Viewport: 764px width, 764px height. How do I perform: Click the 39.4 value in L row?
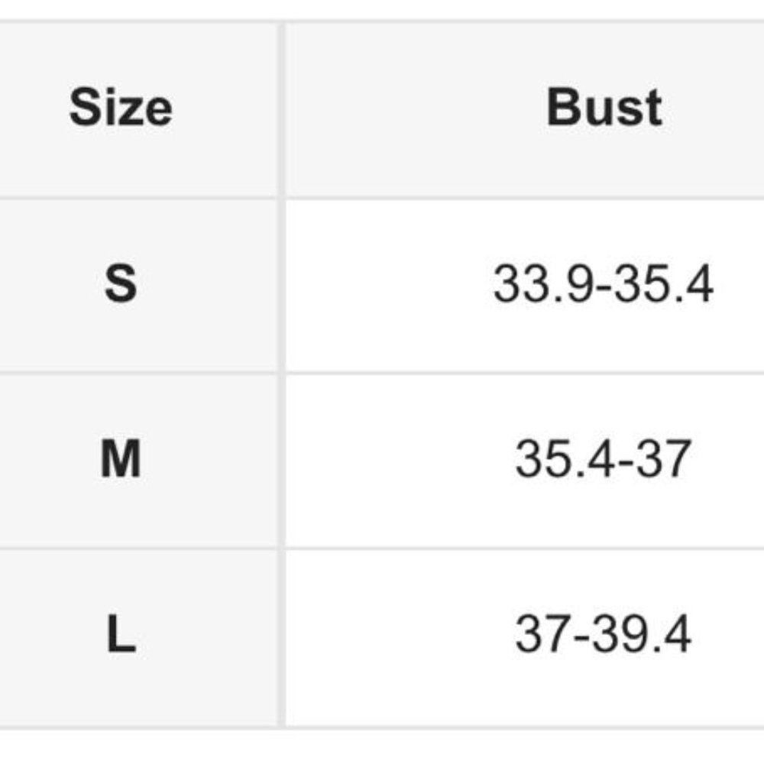pyautogui.click(x=643, y=633)
